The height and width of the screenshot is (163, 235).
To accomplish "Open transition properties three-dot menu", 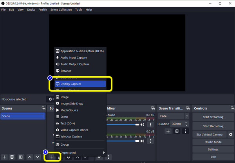I will pyautogui.click(x=185, y=131).
